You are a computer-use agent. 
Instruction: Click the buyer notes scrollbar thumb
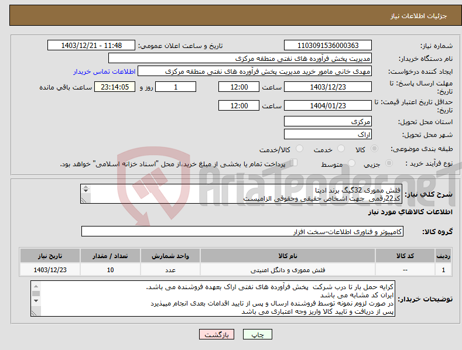(x=36, y=293)
